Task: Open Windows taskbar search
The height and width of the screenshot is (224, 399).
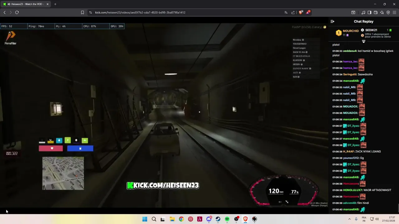Action: pyautogui.click(x=154, y=219)
